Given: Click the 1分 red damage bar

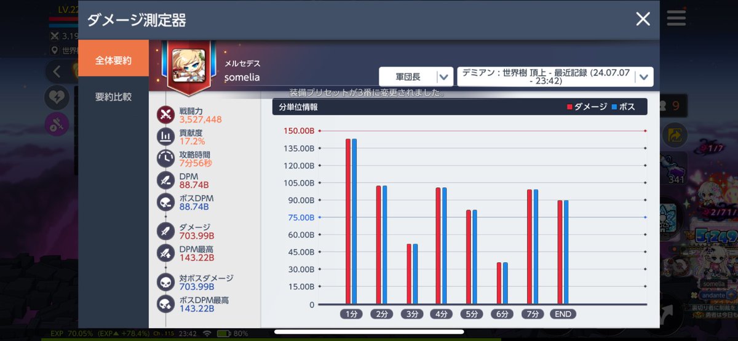Looking at the screenshot, I should [347, 222].
